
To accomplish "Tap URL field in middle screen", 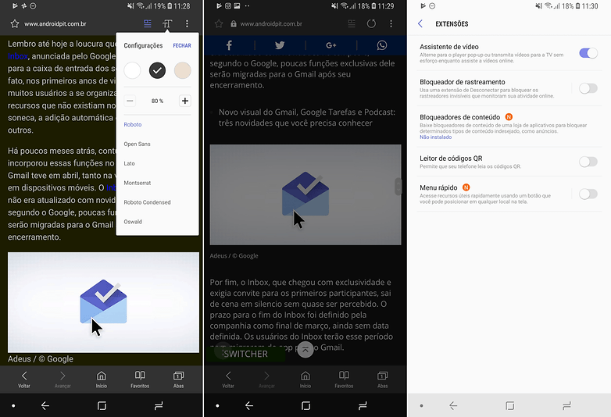I will 272,23.
